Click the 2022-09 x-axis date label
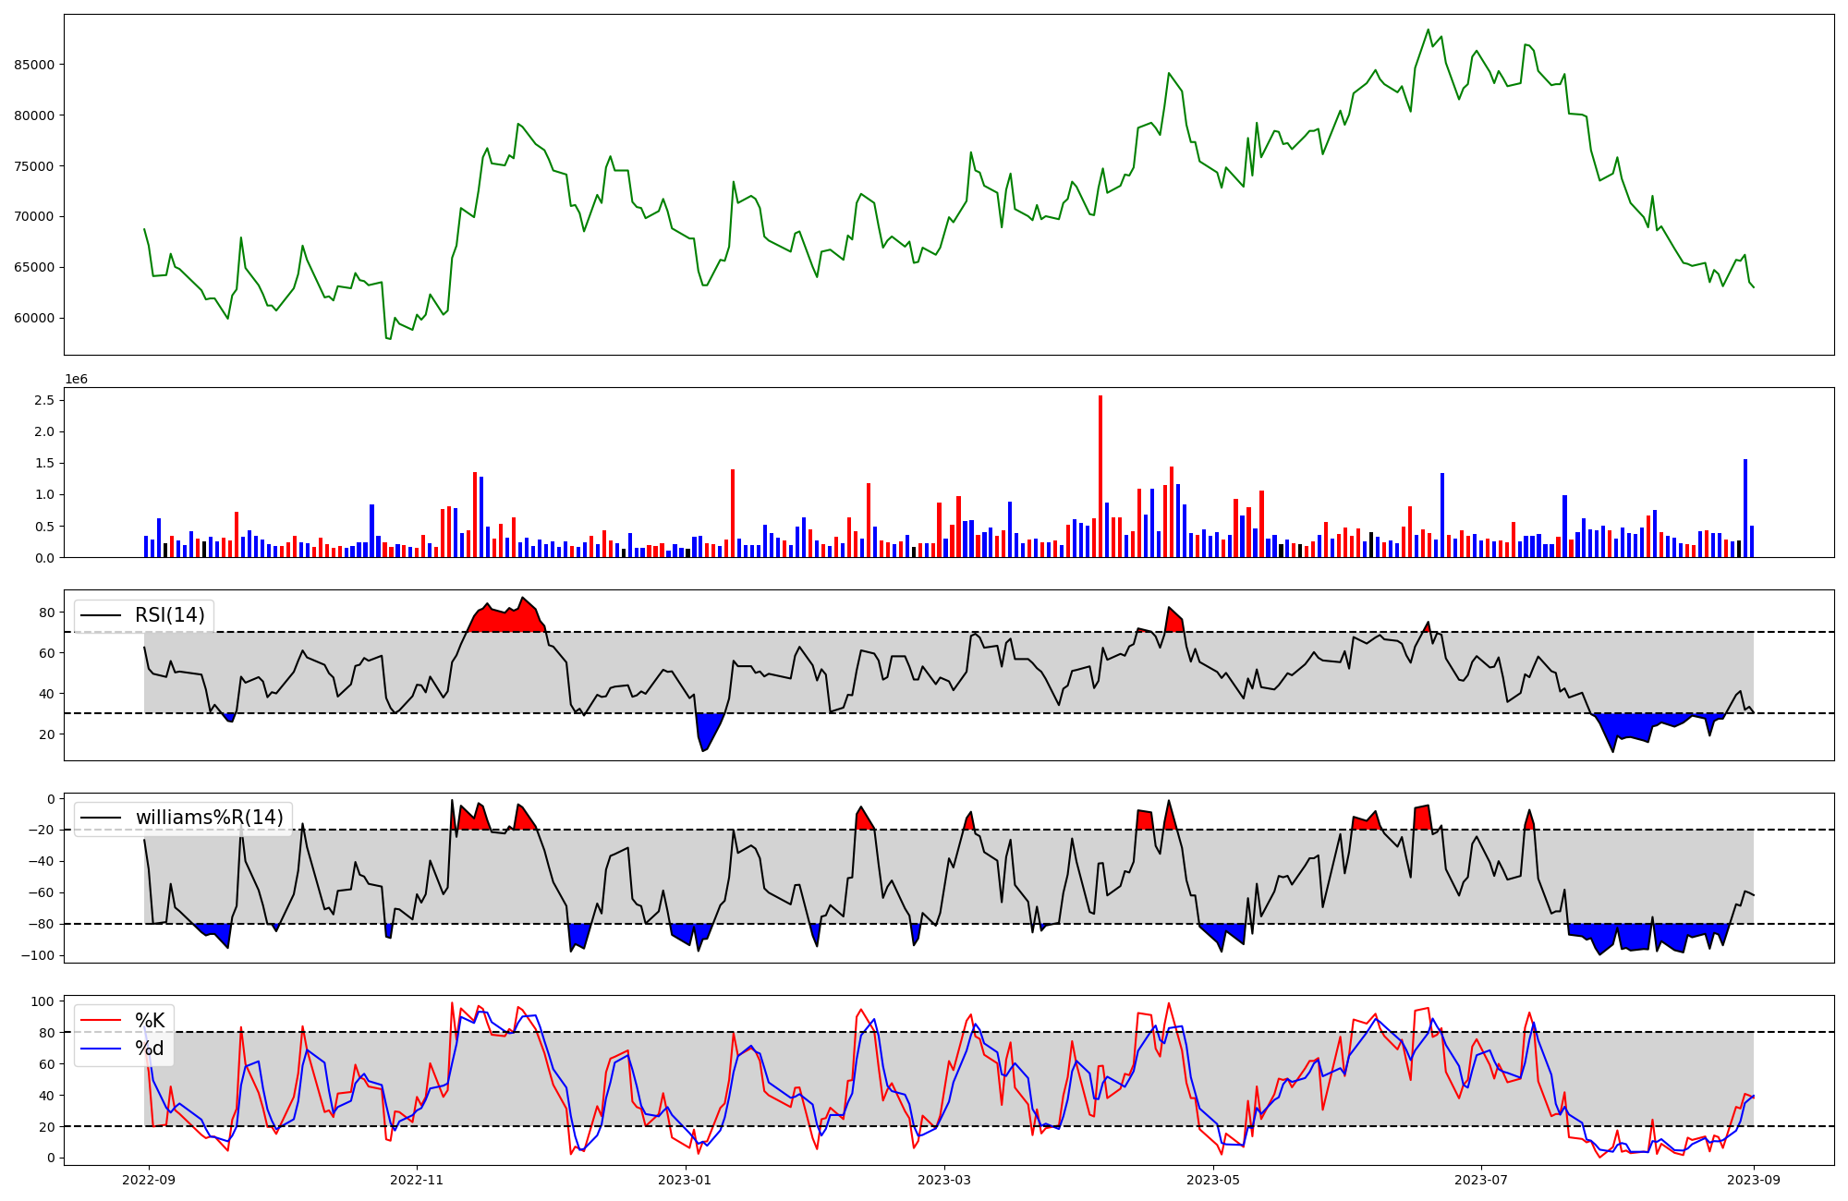Image resolution: width=1848 pixels, height=1201 pixels. (149, 1180)
